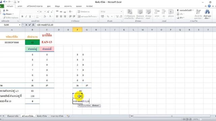
Task: Apply accounting number format
Action: point(102,16)
